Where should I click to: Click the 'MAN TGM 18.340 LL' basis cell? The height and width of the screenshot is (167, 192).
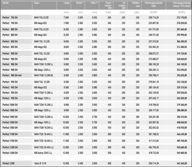click(x=43, y=128)
